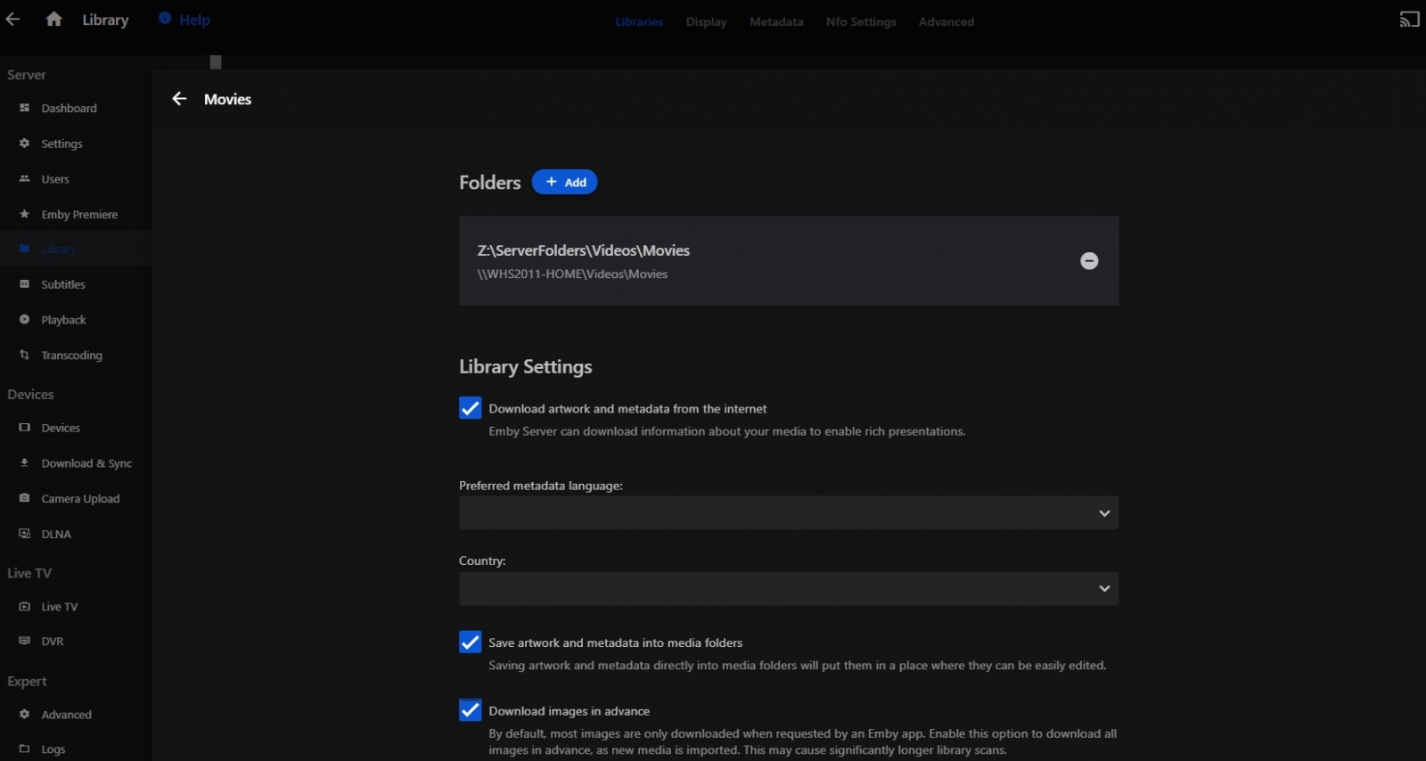Open Camera Upload sidebar link
Screen dimensions: 1426x761
pos(80,499)
